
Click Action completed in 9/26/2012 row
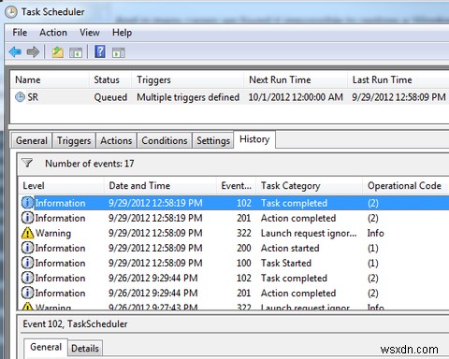[x=298, y=293]
